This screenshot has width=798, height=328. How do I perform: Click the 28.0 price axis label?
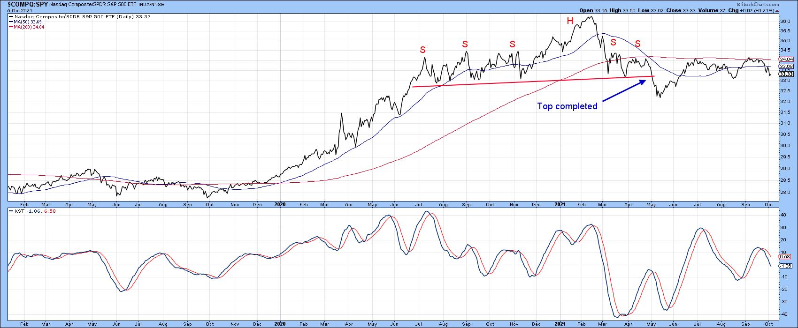[786, 192]
